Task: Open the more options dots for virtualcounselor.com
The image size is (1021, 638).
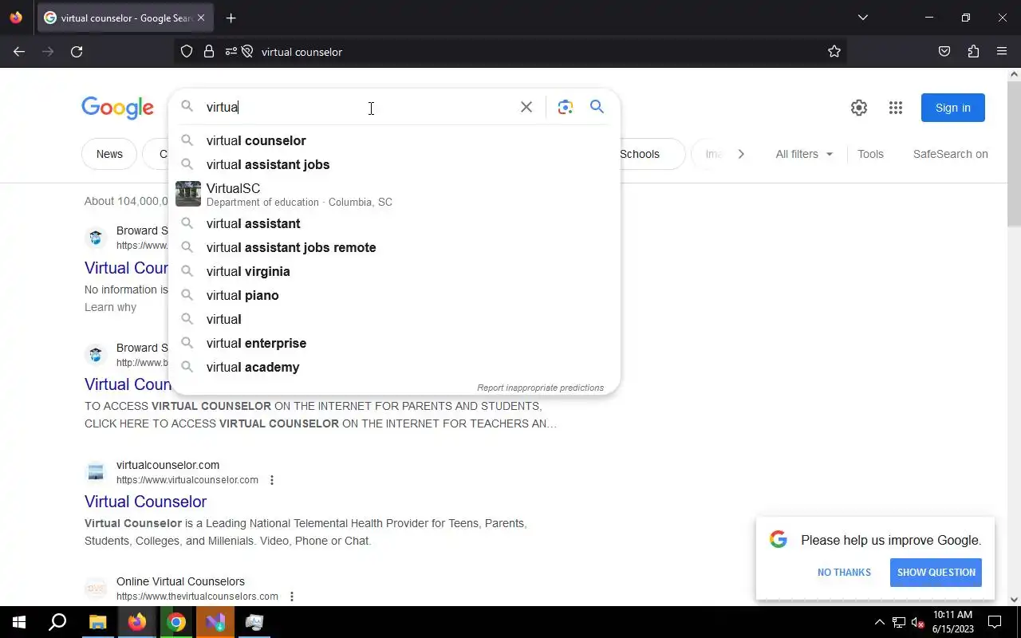Action: [272, 480]
